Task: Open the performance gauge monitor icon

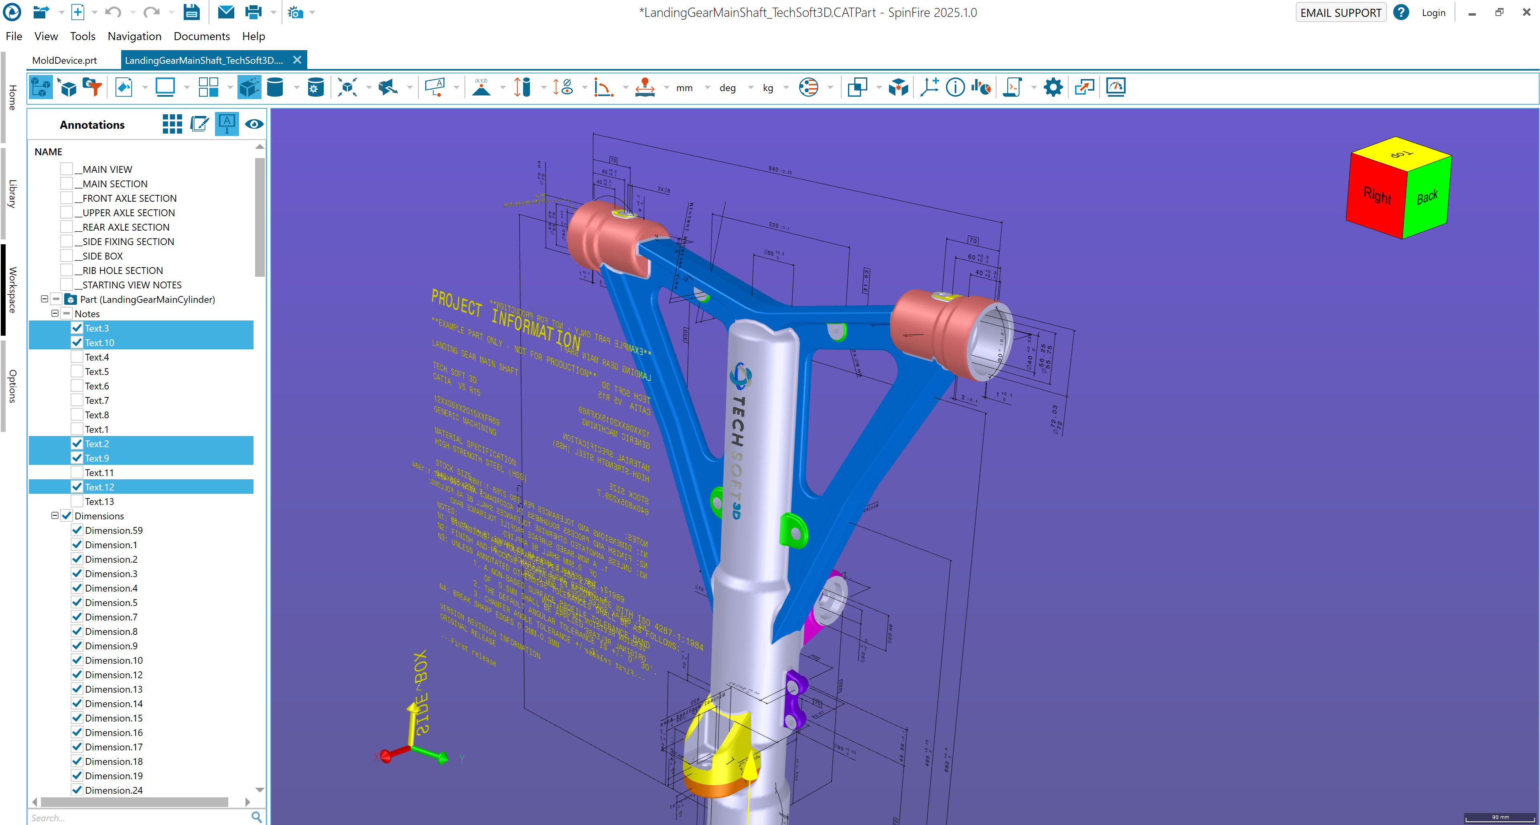Action: pos(1116,87)
